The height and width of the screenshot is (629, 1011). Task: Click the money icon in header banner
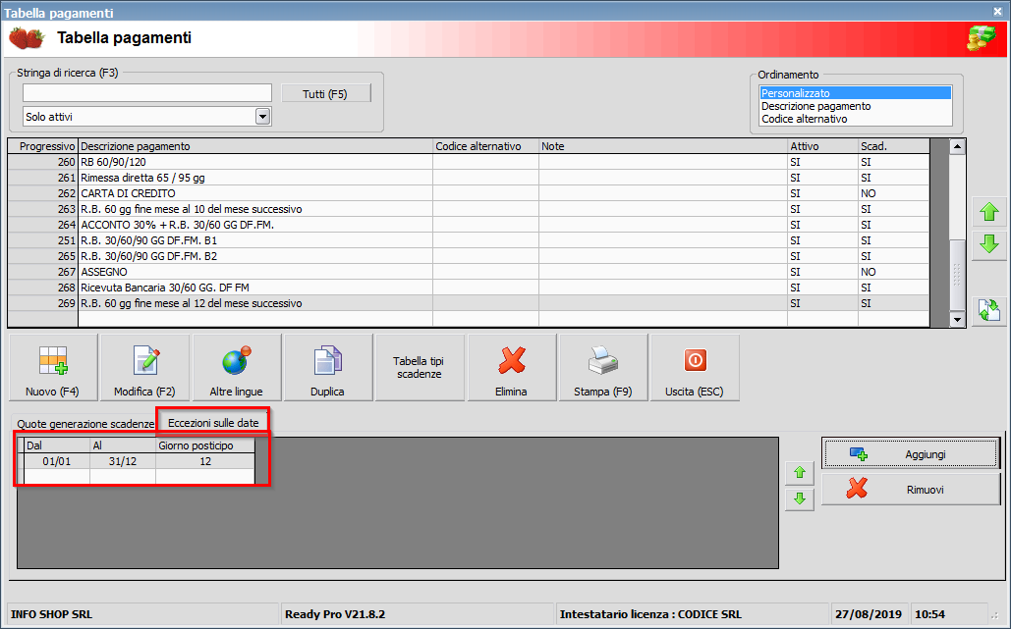(982, 38)
